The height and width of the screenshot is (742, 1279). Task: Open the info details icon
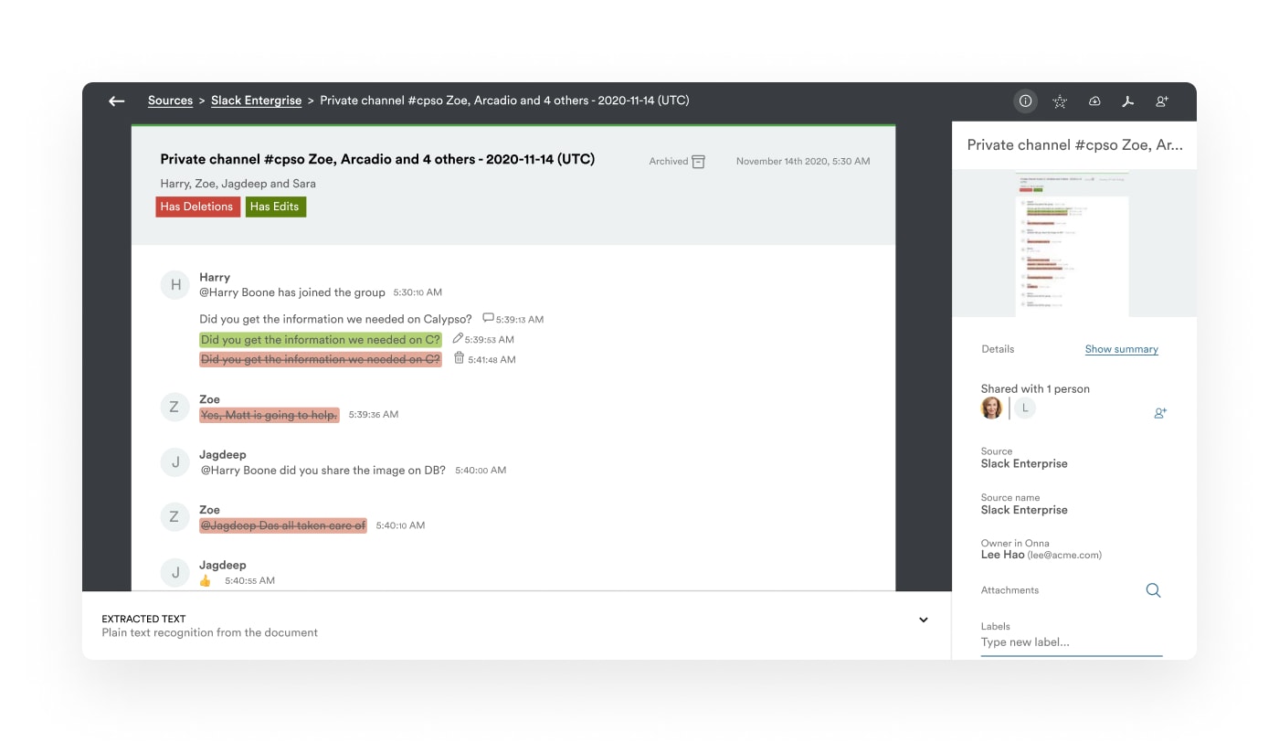tap(1026, 101)
